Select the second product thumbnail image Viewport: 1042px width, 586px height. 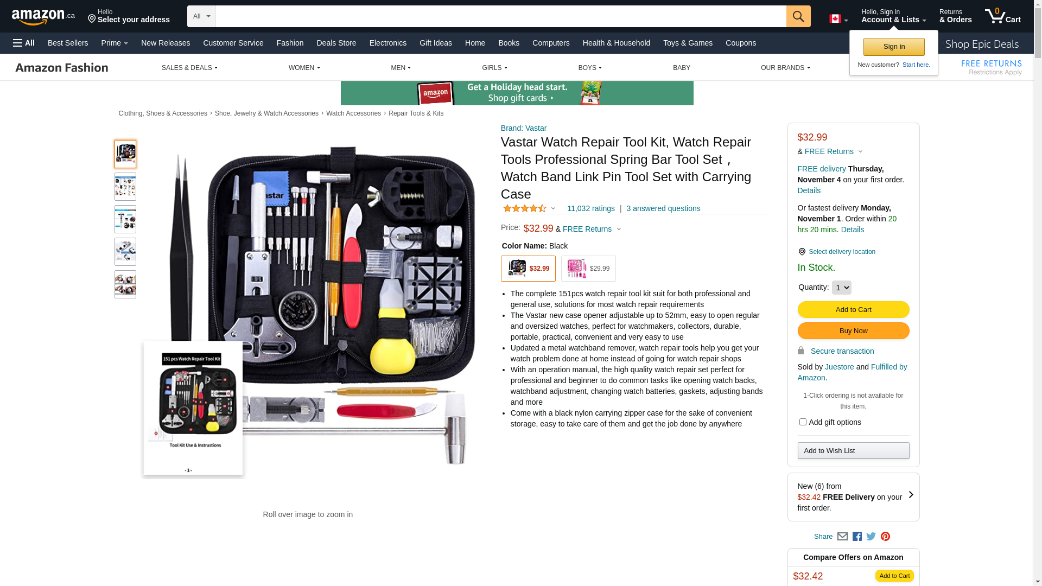tap(125, 187)
